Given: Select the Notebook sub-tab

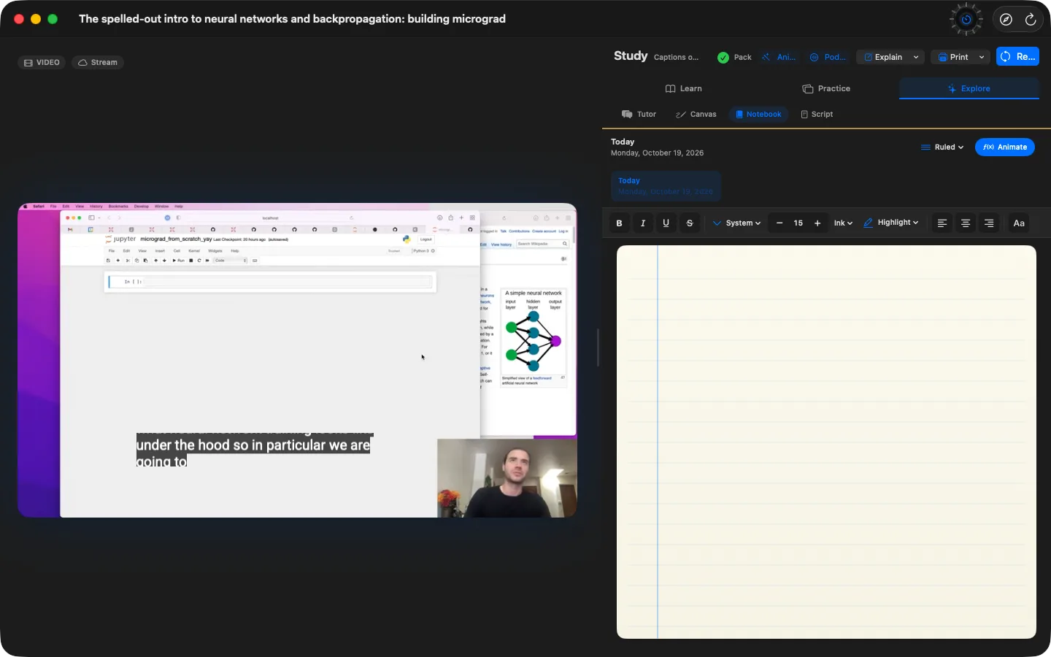Looking at the screenshot, I should (x=758, y=115).
